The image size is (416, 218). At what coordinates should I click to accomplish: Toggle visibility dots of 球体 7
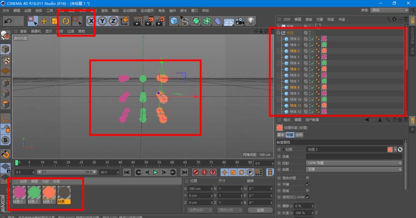click(x=310, y=81)
